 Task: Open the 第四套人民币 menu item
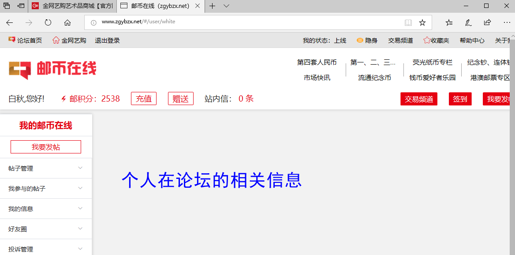317,62
